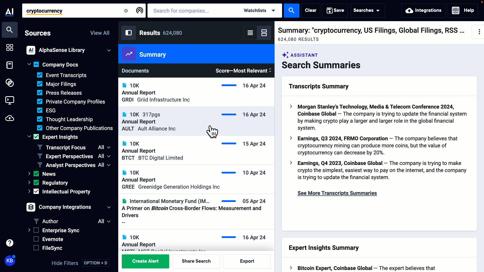Open the KB user profile avatar
This screenshot has width=484, height=272.
pyautogui.click(x=10, y=261)
